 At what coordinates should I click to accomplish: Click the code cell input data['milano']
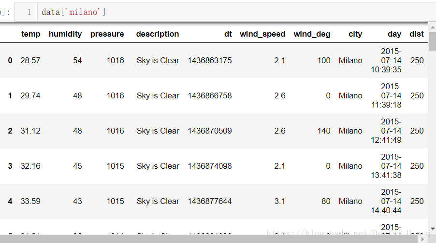(x=225, y=12)
